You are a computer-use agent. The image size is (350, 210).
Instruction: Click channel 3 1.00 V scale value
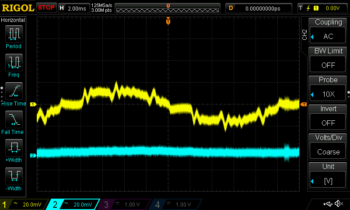click(x=132, y=204)
